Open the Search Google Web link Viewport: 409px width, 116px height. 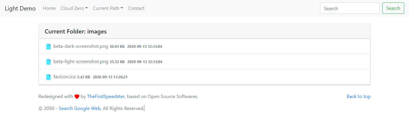tap(80, 109)
